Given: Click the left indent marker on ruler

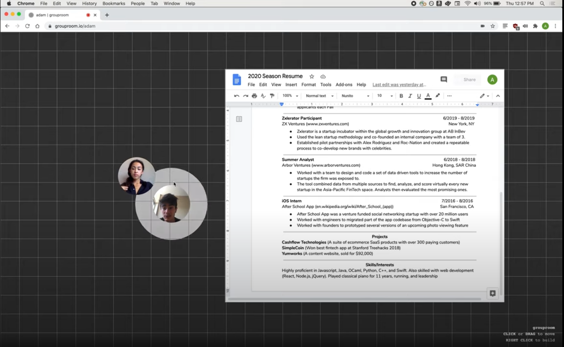Looking at the screenshot, I should pos(282,104).
